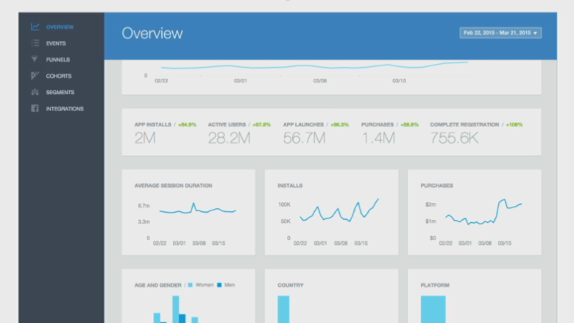Click the Funnels funnel icon

35,60
